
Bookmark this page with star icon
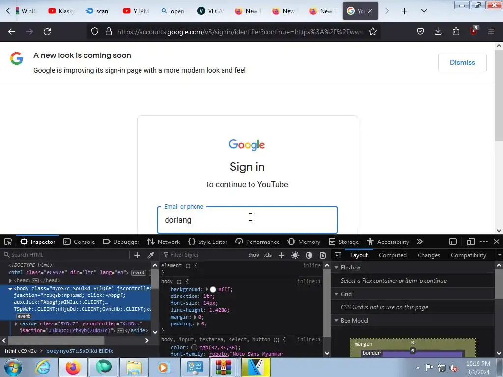pos(372,32)
